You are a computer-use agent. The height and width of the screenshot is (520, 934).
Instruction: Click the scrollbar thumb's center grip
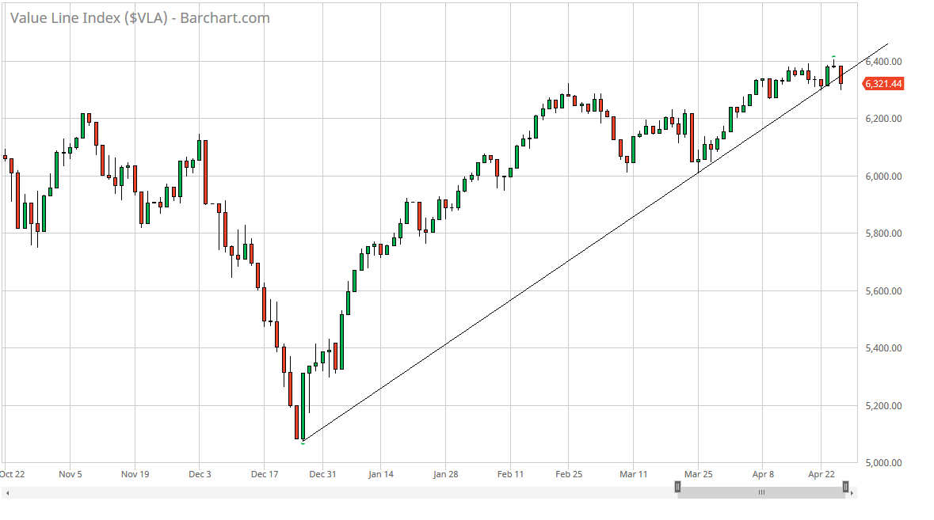pos(761,492)
